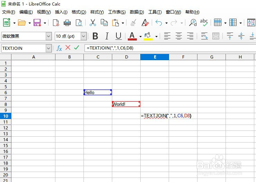The height and width of the screenshot is (182, 256).
Task: Click the Redo arrow icon
Action: click(174, 23)
